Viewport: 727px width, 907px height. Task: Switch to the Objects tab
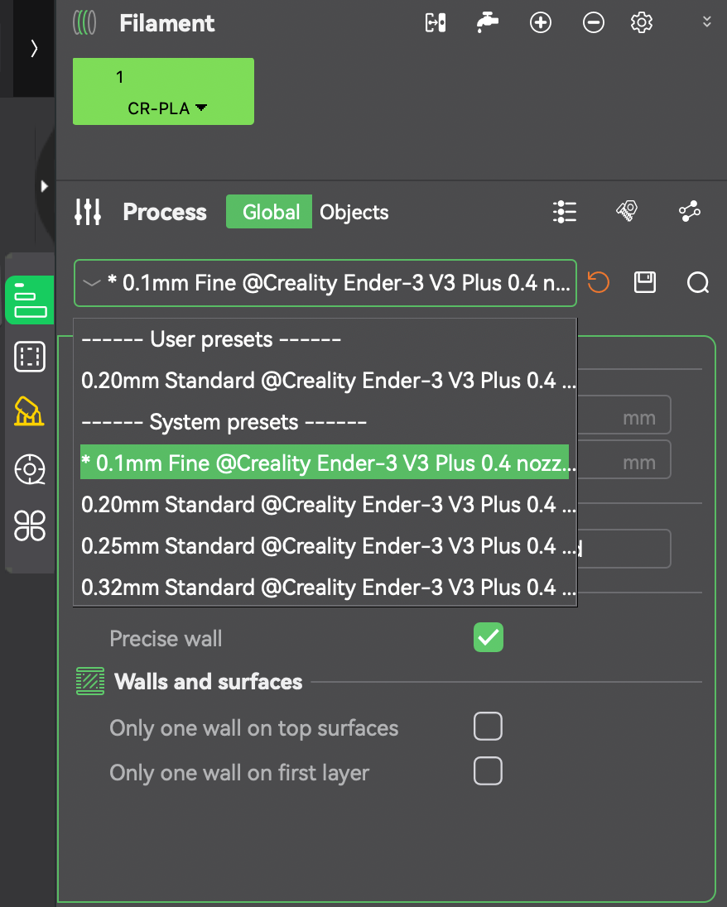point(354,213)
